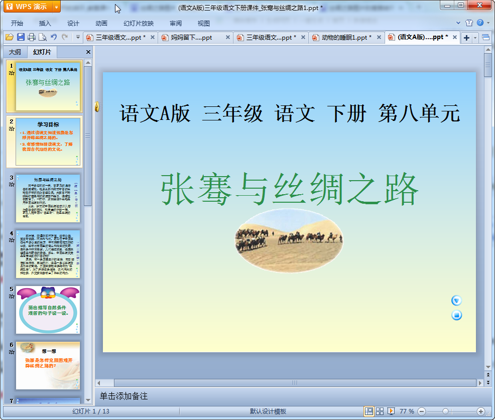Save the presentation with the floppy disk icon
The height and width of the screenshot is (420, 495).
coord(21,37)
